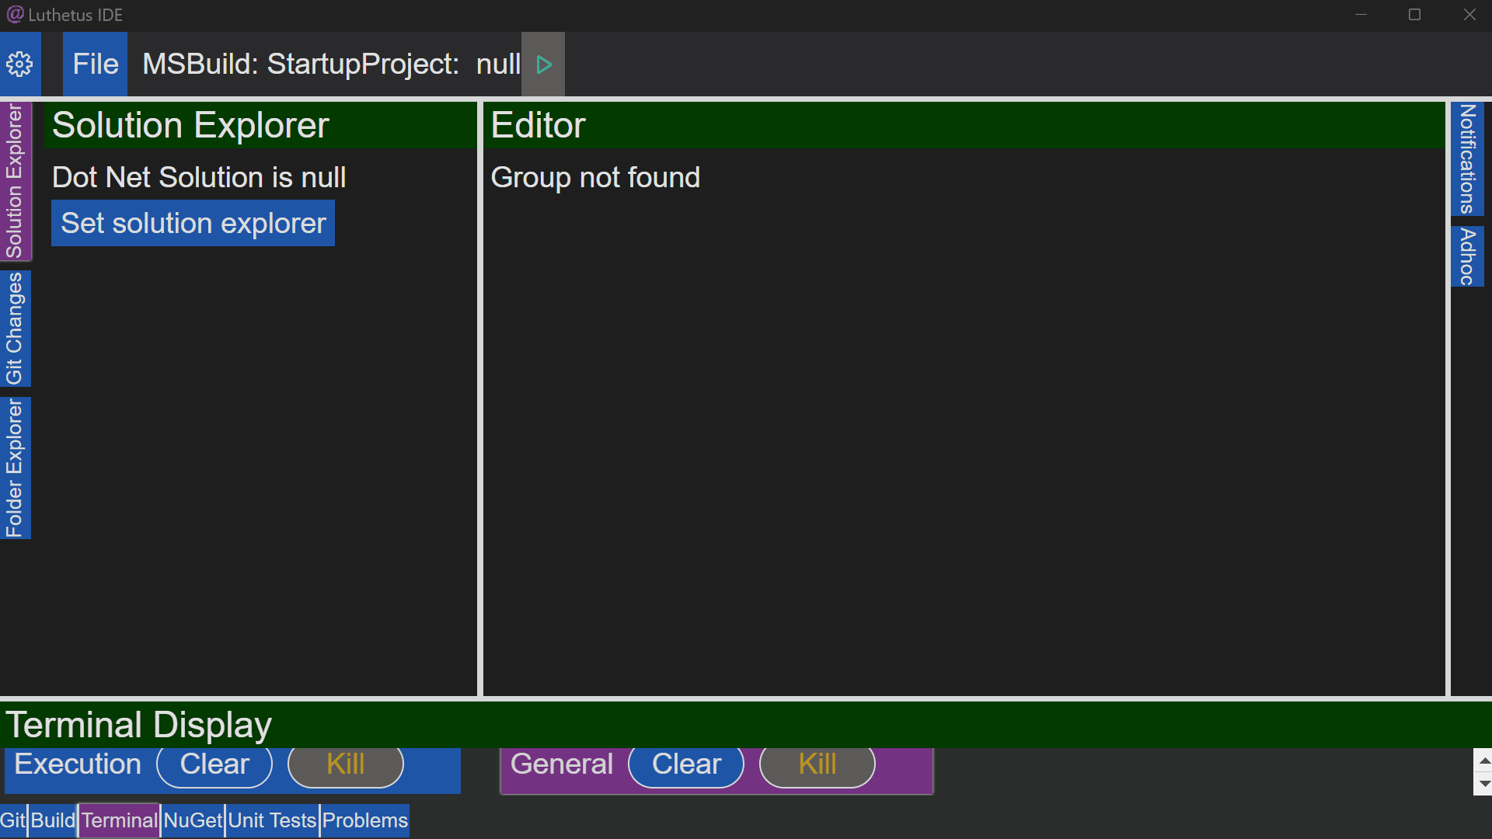The width and height of the screenshot is (1492, 839).
Task: Kill the Execution terminal process
Action: pyautogui.click(x=345, y=763)
